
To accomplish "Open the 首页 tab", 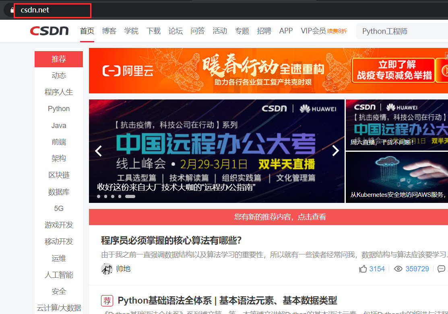I will coord(87,31).
